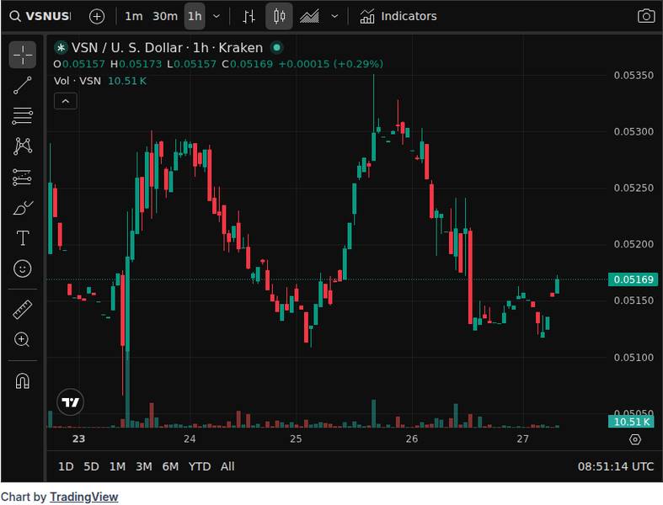The image size is (663, 505).
Task: Select the text annotation tool
Action: (x=23, y=238)
